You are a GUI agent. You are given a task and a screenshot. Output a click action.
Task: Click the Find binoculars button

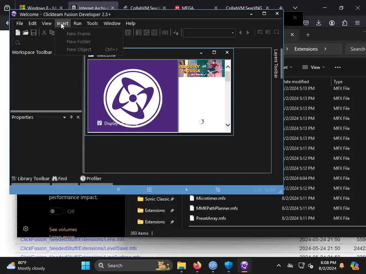60,178
